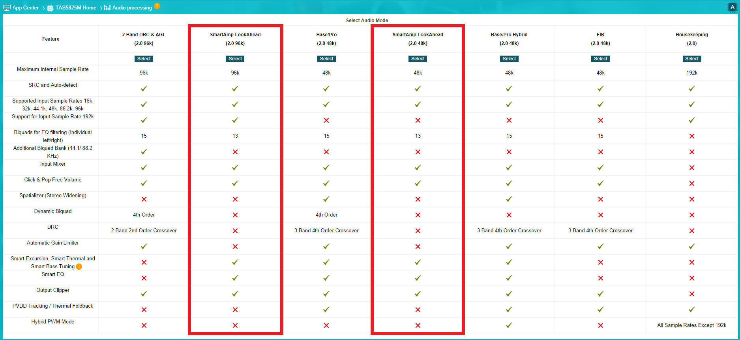Screen dimensions: 740x340
Task: Click Hybrid PWM Mode checkmark for Base/Pro Hybrid
Action: [509, 325]
